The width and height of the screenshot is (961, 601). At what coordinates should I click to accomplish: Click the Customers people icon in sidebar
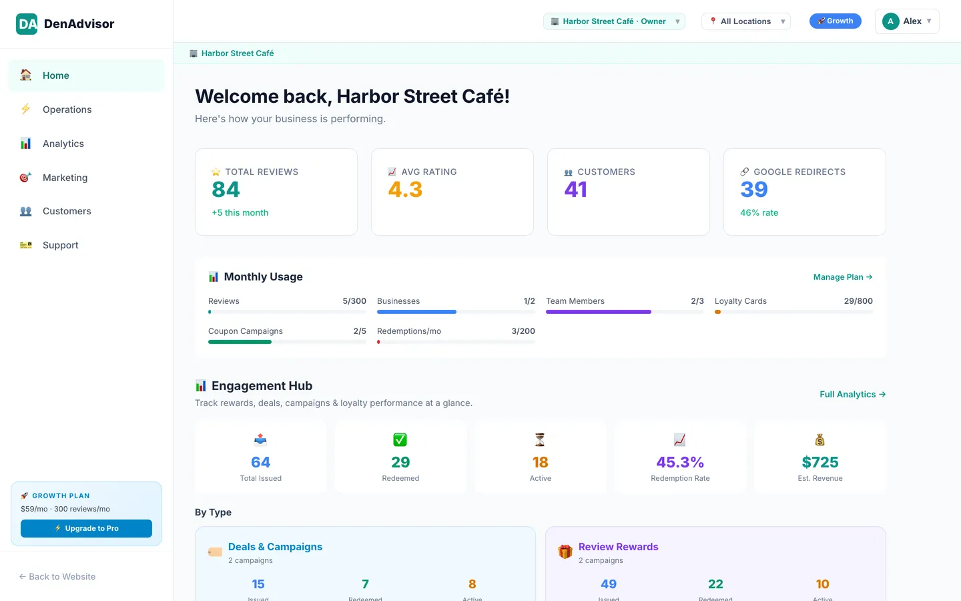pyautogui.click(x=25, y=211)
